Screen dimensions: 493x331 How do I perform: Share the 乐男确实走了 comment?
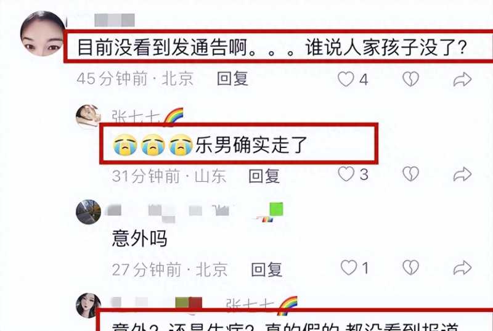[x=462, y=174]
